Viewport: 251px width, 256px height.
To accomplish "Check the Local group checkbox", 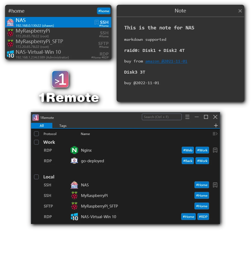I will (x=36, y=177).
